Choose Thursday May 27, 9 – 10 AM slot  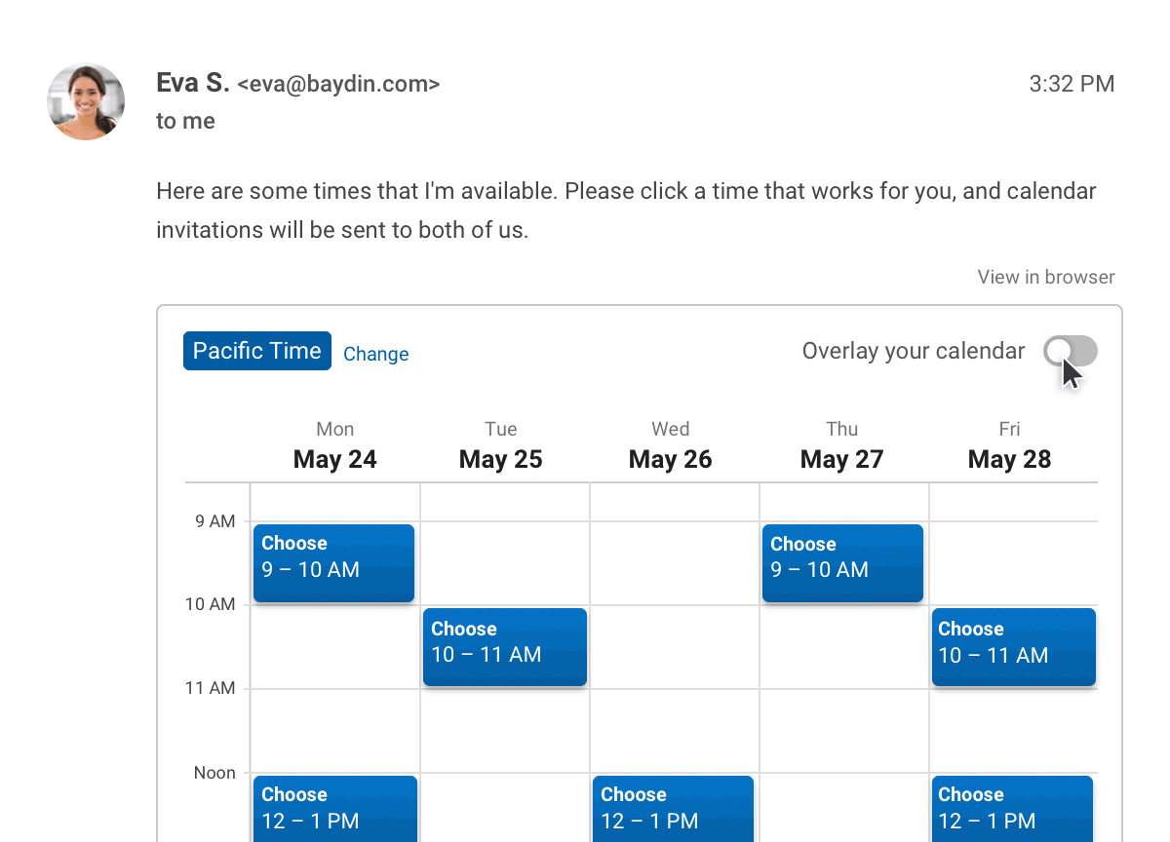point(842,562)
